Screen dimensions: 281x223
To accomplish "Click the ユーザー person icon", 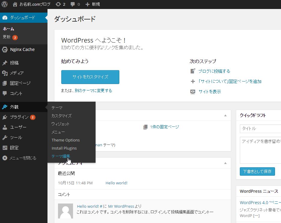I will (5, 127).
